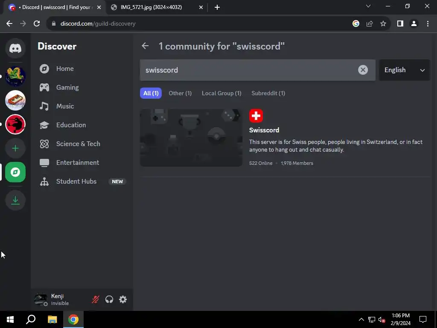This screenshot has height=328, width=437.
Task: Select the Other (1) filter tab
Action: point(180,93)
